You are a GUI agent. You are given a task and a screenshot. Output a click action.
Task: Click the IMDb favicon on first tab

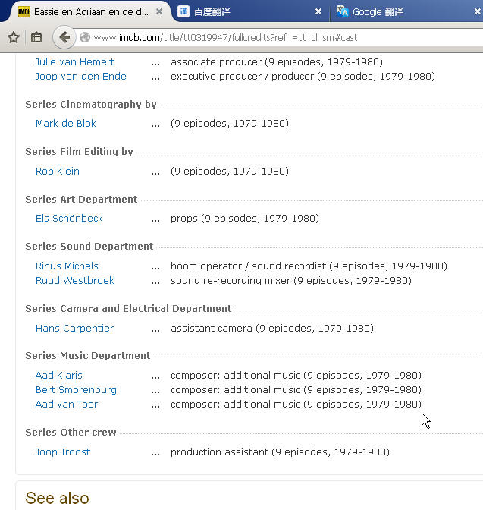coord(24,12)
